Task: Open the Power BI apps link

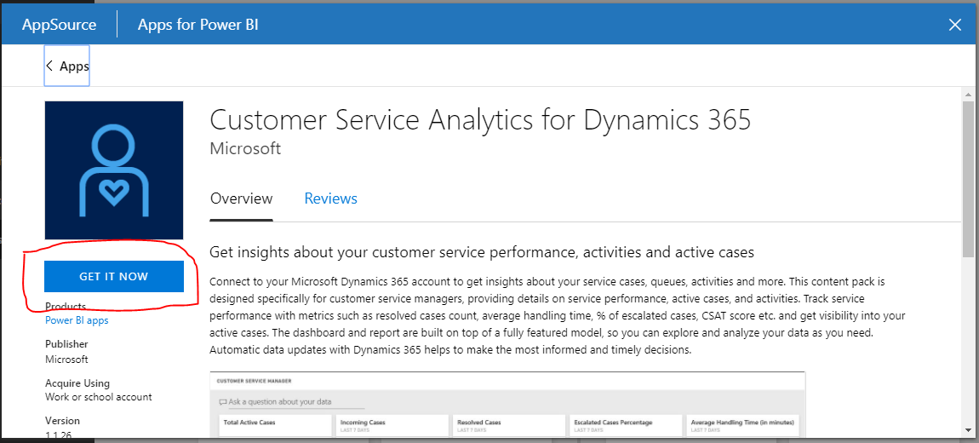Action: pyautogui.click(x=77, y=320)
